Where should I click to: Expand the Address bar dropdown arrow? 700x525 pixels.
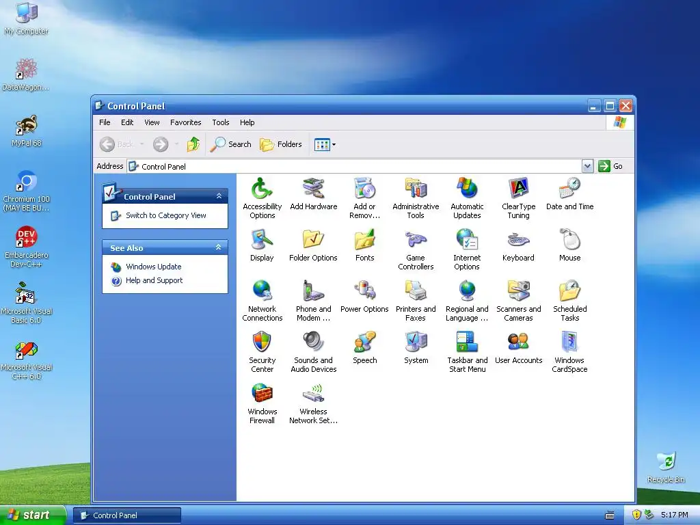click(587, 167)
